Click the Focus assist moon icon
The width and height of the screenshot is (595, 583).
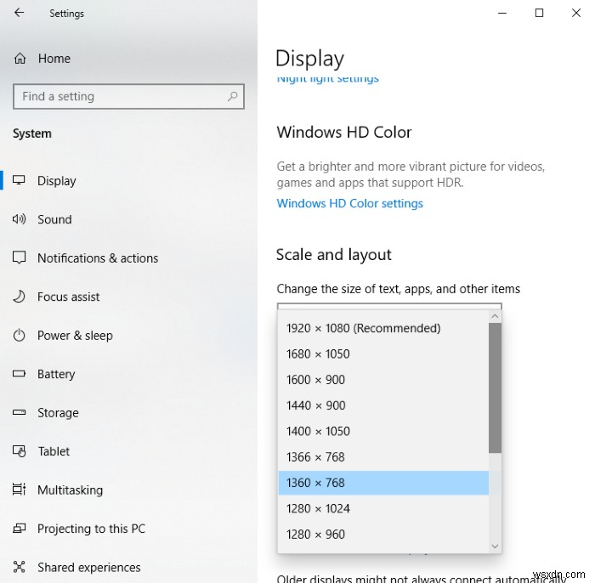[19, 297]
